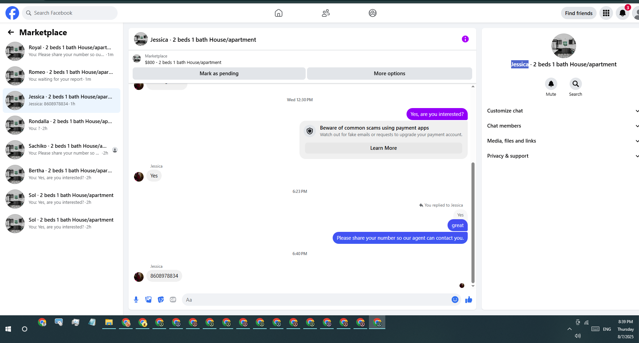Image resolution: width=639 pixels, height=343 pixels.
Task: Open the Romeo conversation
Action: click(x=62, y=76)
